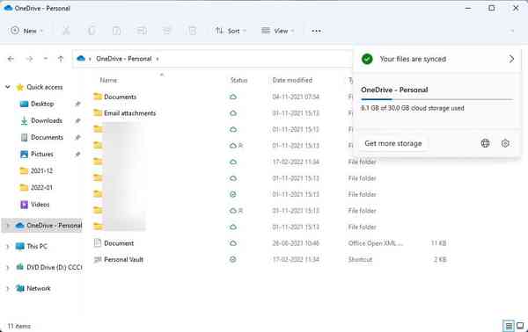Select Downloads in Quick access
This screenshot has height=332, width=528.
point(47,120)
